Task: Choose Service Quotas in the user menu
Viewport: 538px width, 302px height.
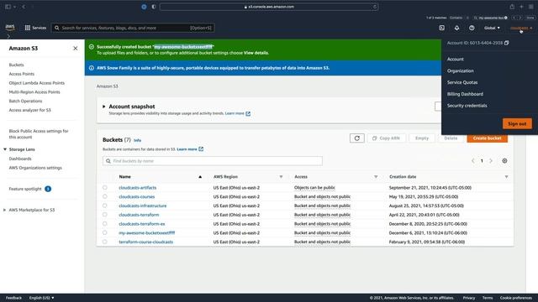Action: 462,82
